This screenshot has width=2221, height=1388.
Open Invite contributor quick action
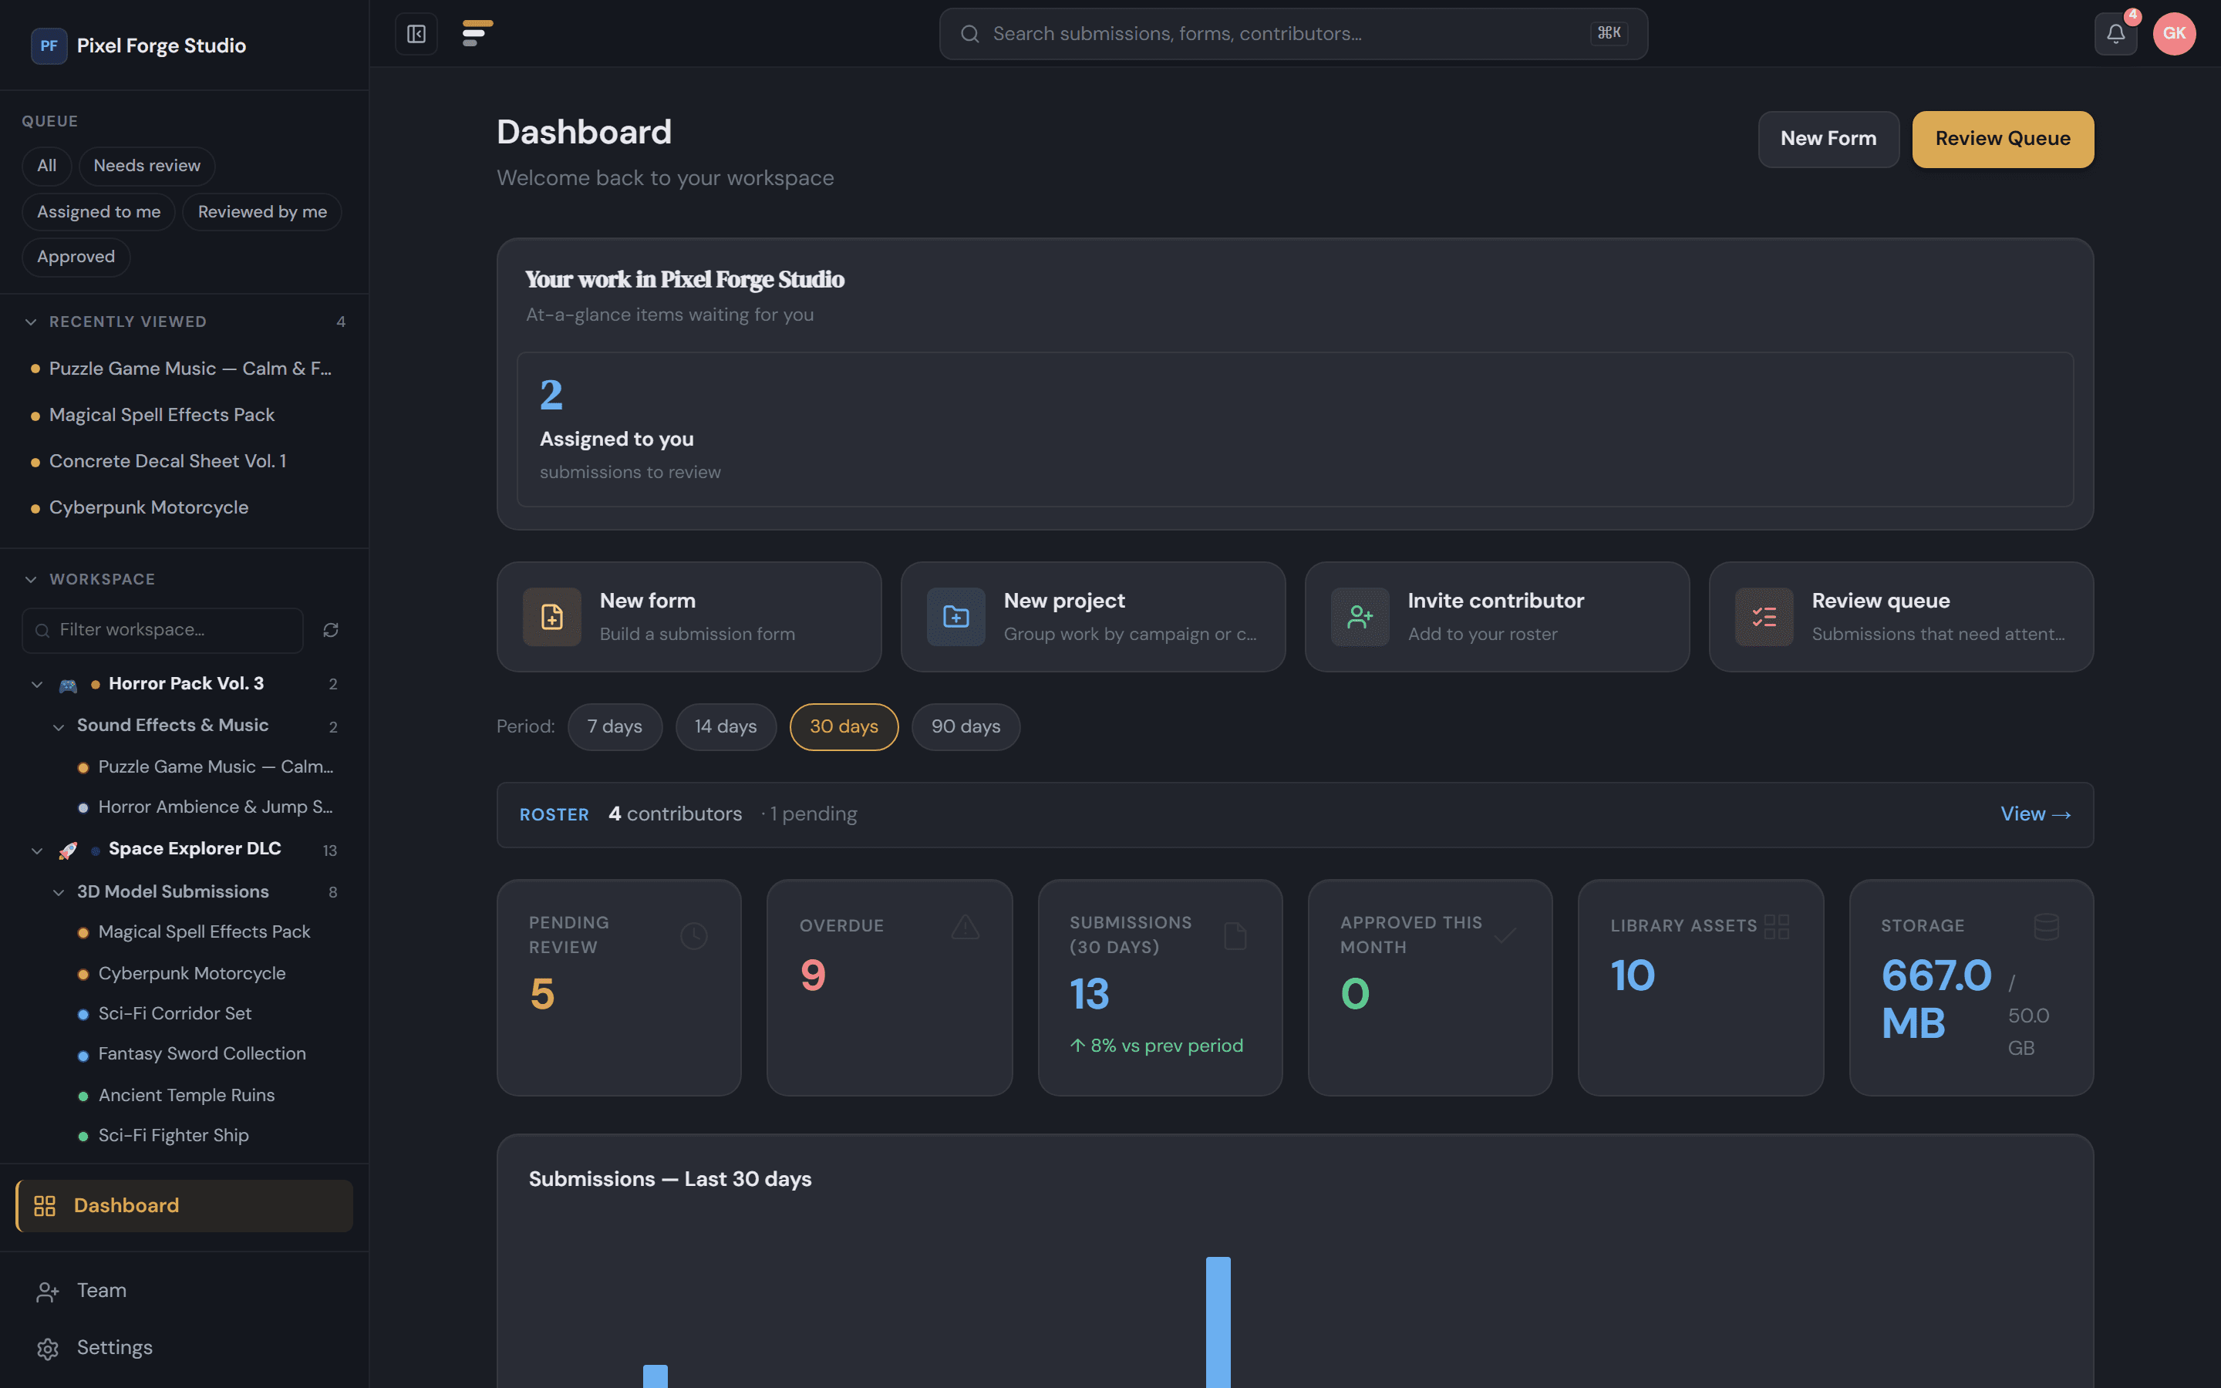[x=1497, y=617]
